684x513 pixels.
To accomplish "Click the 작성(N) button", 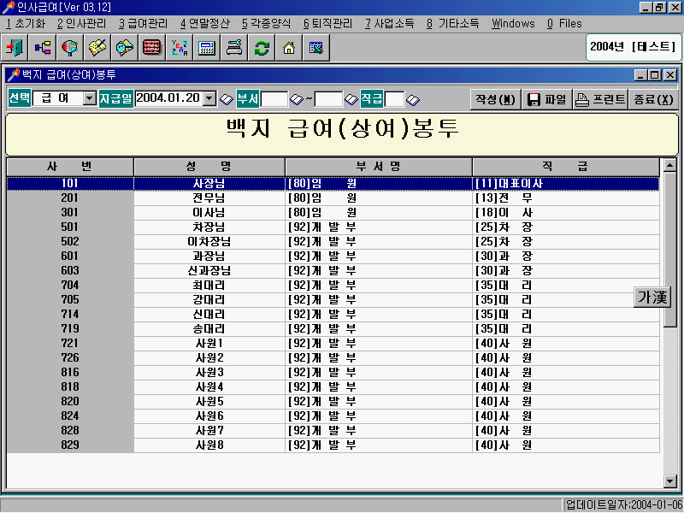I will [x=496, y=99].
